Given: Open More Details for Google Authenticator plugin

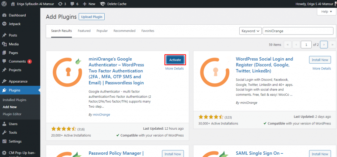Looking at the screenshot, I should click(174, 68).
